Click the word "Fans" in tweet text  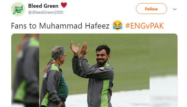(x=19, y=26)
